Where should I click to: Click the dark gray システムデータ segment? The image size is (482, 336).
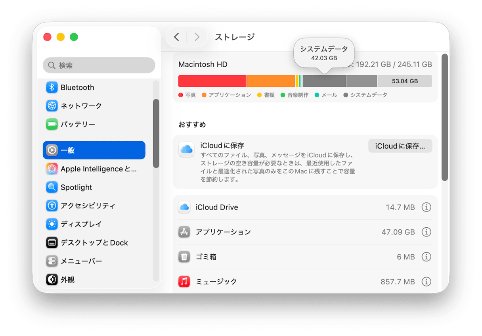[324, 81]
